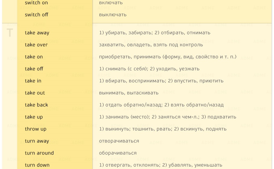Click the translation "оборачиваться"
The image size is (274, 169).
coord(118,153)
